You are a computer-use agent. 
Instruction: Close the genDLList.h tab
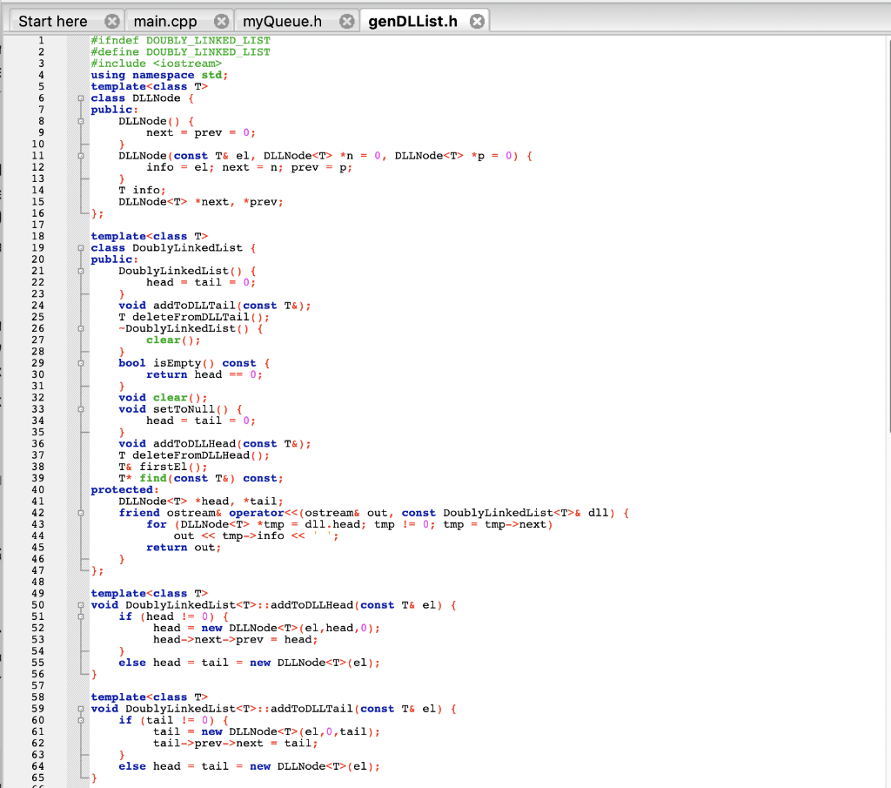477,20
